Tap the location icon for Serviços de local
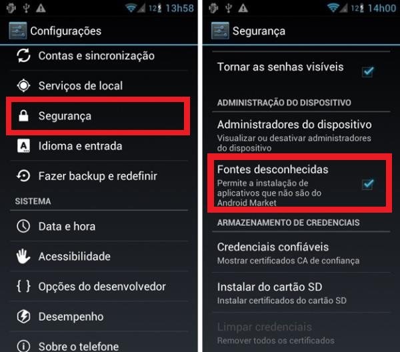This screenshot has height=352, width=400. click(x=23, y=85)
